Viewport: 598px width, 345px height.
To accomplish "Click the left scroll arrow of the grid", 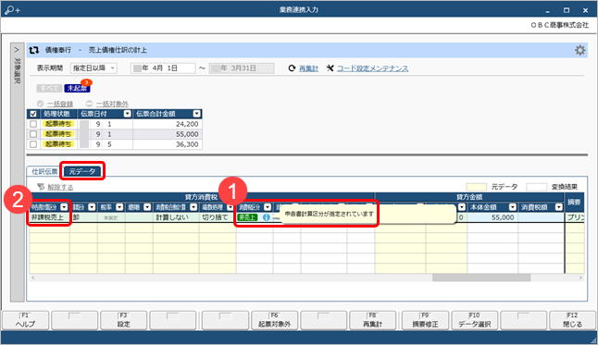I will pos(33,277).
